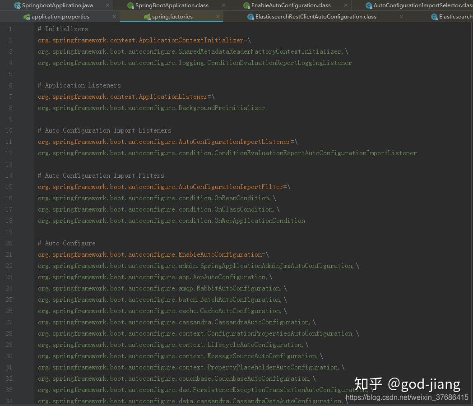Image resolution: width=473 pixels, height=406 pixels.
Task: Click the CouchbaseAutoConfiguration line
Action: coord(177,378)
